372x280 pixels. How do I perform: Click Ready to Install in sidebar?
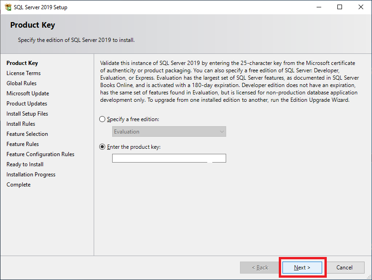25,164
